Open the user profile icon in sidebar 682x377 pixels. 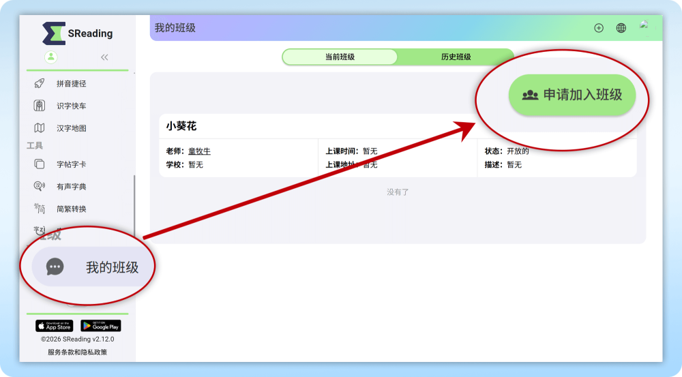51,57
